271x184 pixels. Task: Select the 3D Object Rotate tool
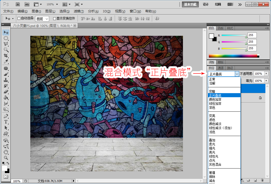[x=6, y=140]
